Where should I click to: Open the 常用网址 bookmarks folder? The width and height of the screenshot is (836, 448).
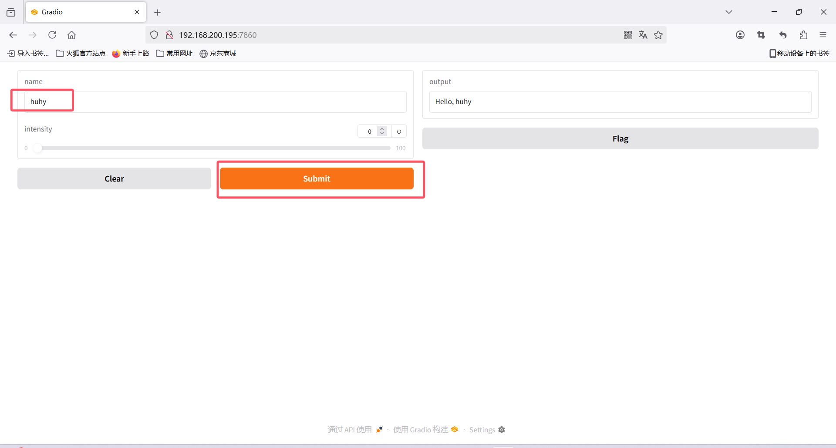pos(174,53)
